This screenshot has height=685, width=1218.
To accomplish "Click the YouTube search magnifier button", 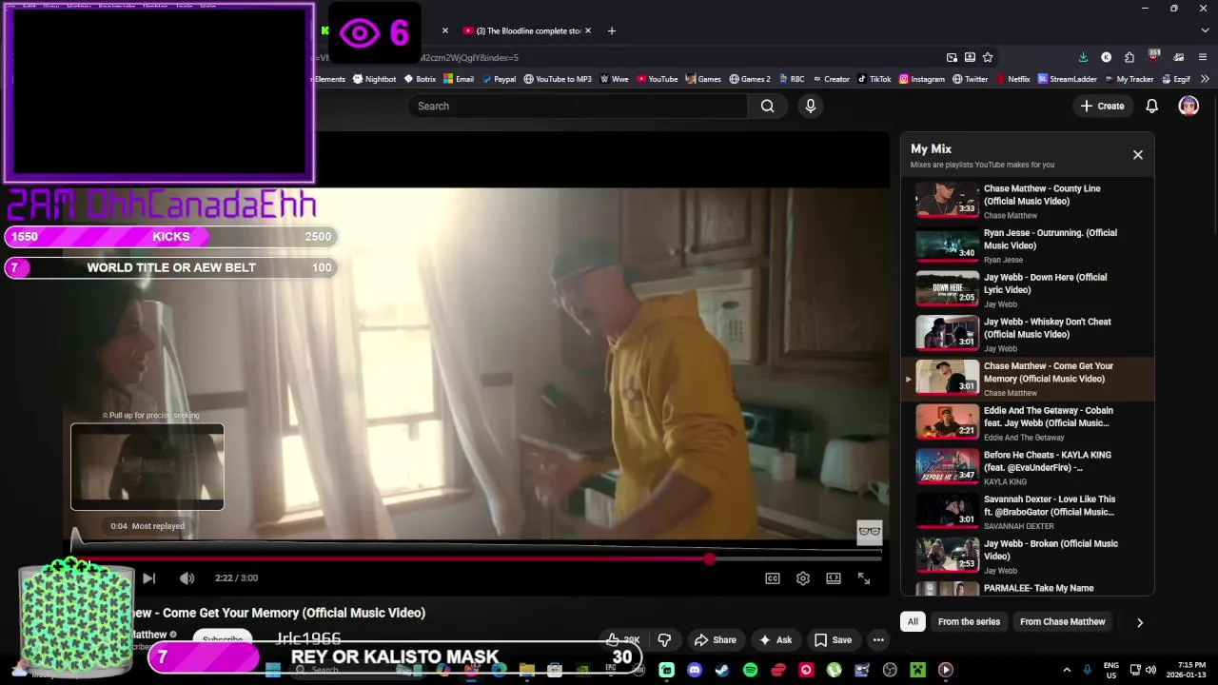I will [x=767, y=107].
